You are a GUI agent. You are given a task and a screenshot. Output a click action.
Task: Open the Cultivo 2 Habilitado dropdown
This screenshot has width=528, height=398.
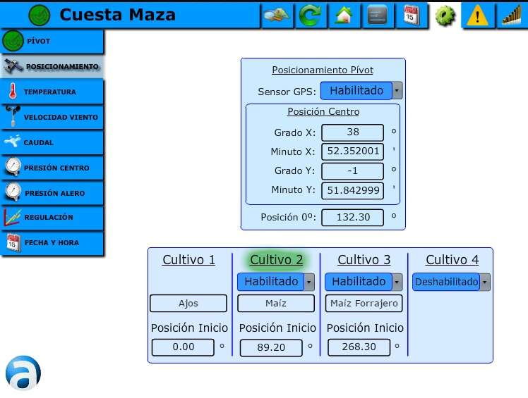(275, 282)
